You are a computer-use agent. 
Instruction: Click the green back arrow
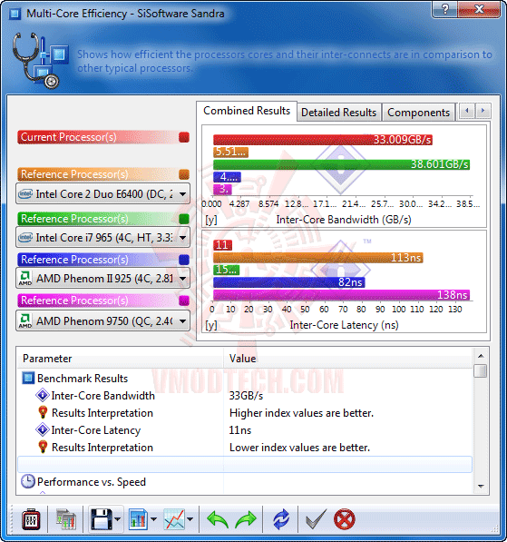point(218,519)
